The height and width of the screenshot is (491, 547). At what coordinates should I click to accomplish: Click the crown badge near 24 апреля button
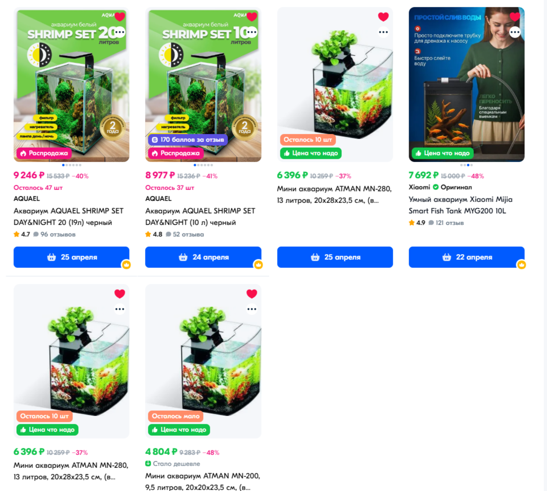258,264
